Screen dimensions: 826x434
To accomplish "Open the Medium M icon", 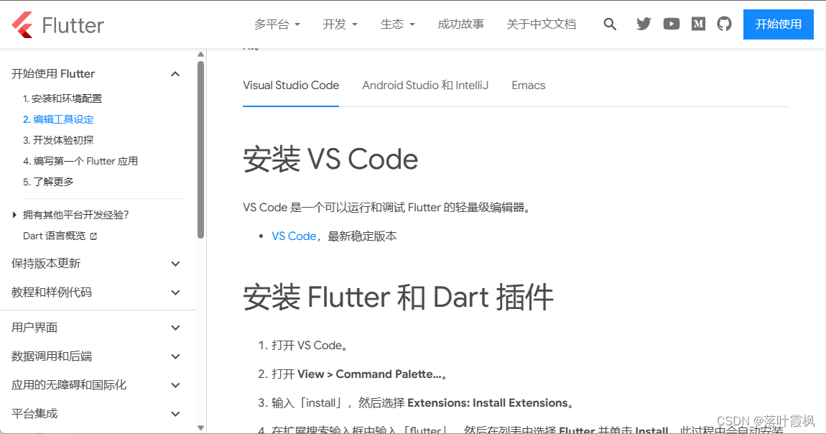I will pyautogui.click(x=698, y=24).
